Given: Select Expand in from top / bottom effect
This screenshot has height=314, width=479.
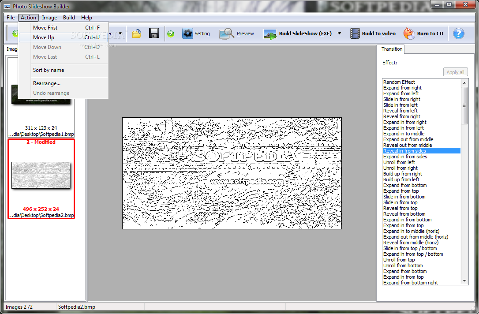Looking at the screenshot, I should 421,254.
